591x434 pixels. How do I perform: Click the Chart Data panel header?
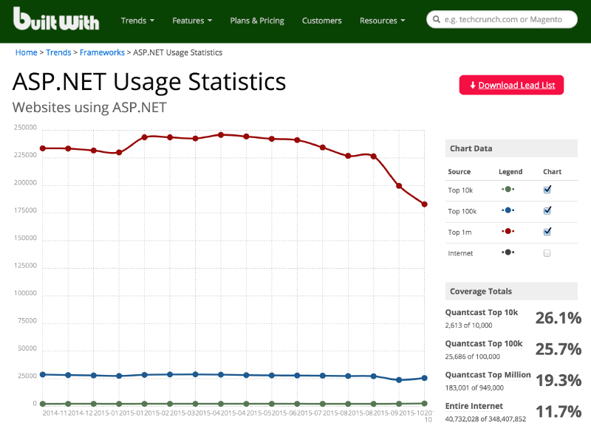click(511, 148)
